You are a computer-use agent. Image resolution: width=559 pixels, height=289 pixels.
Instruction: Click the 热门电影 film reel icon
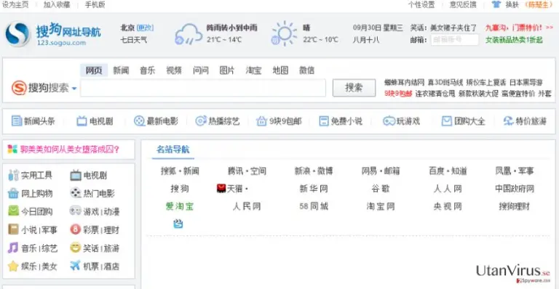76,193
